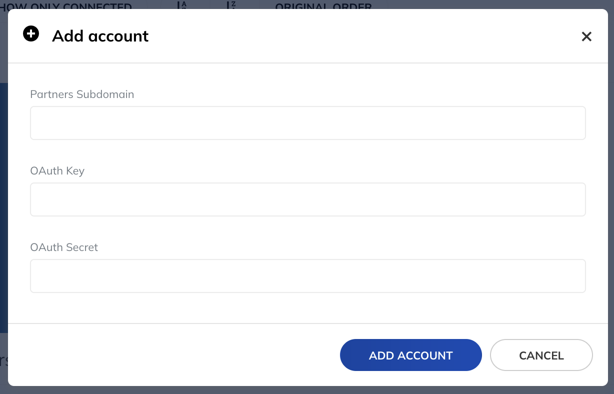614x394 pixels.
Task: Click the ascending sort arrow at the top
Action: pyautogui.click(x=178, y=6)
